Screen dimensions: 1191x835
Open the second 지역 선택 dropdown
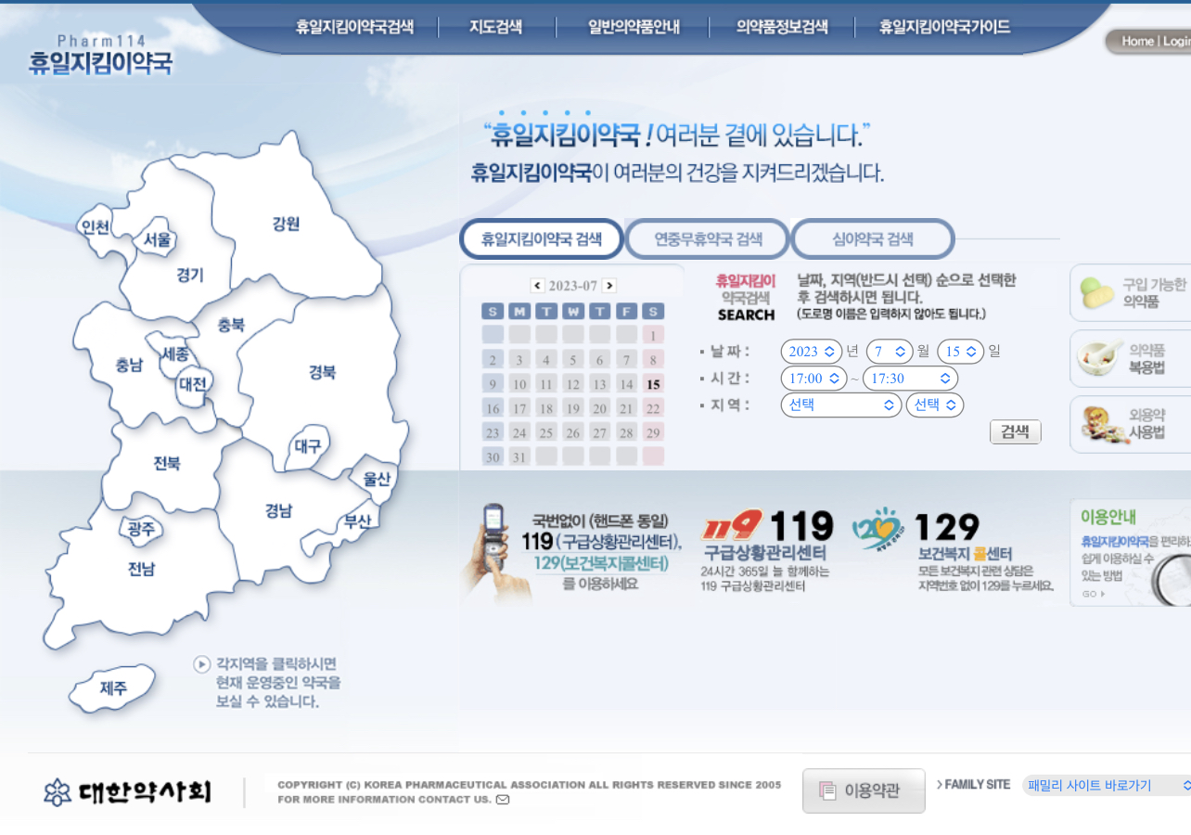click(x=935, y=405)
